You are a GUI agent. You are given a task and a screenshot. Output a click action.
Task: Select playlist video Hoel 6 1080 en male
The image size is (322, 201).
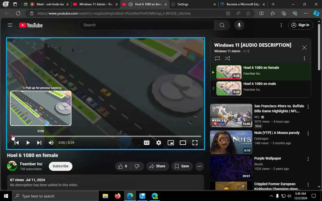click(x=261, y=88)
